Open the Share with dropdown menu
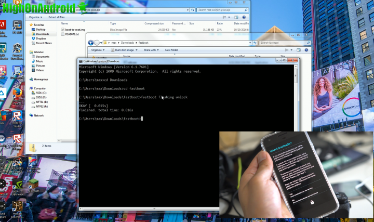Viewport: 374px width, 222px height. [151, 50]
